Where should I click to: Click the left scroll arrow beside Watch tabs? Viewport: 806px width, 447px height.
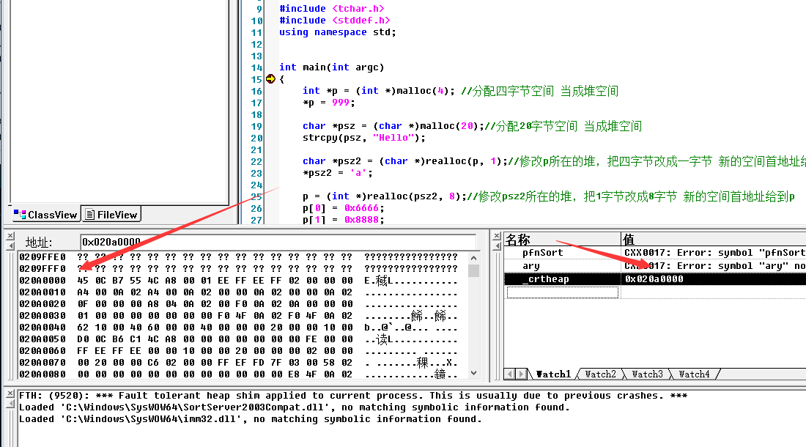[508, 374]
